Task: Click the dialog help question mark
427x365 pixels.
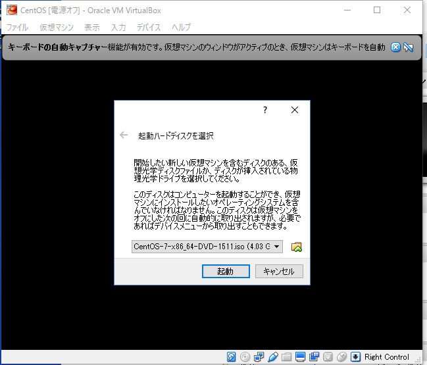Action: tap(265, 110)
